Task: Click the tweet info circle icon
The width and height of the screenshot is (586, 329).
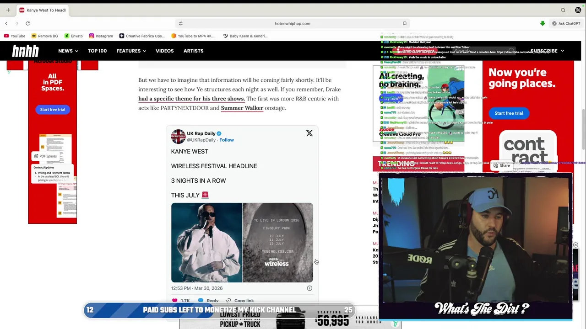Action: [309, 288]
